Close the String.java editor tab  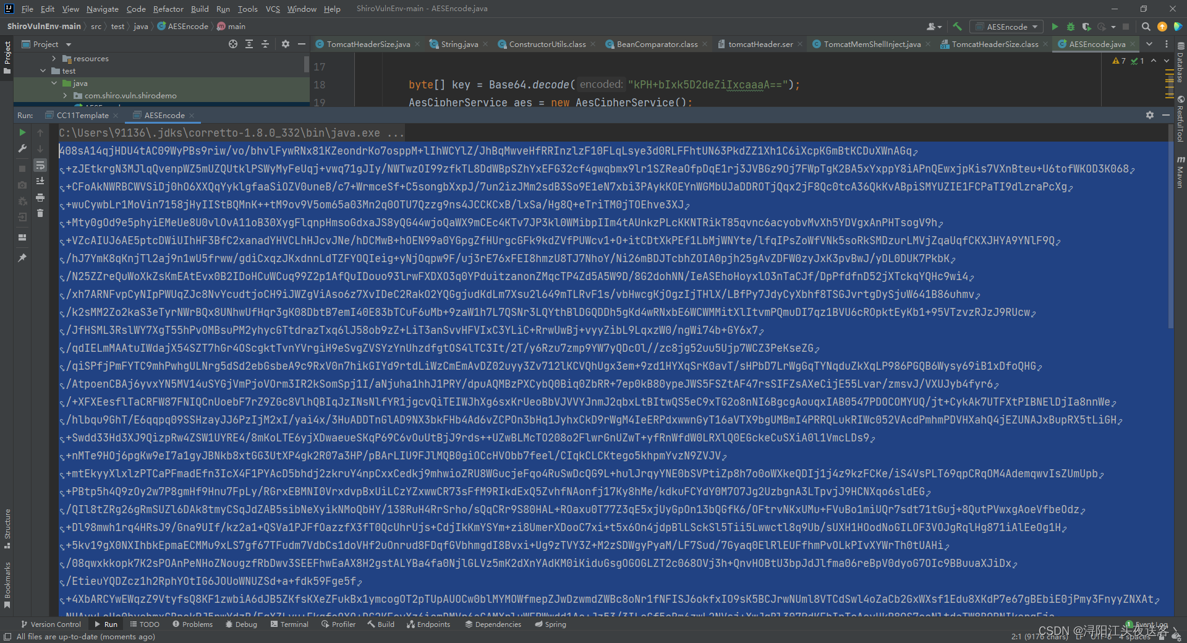click(485, 44)
